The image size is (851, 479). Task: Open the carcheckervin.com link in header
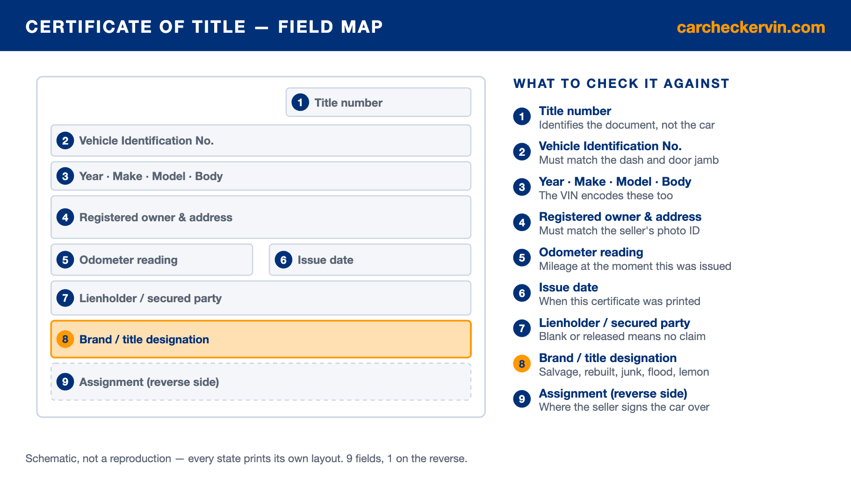[x=751, y=27]
